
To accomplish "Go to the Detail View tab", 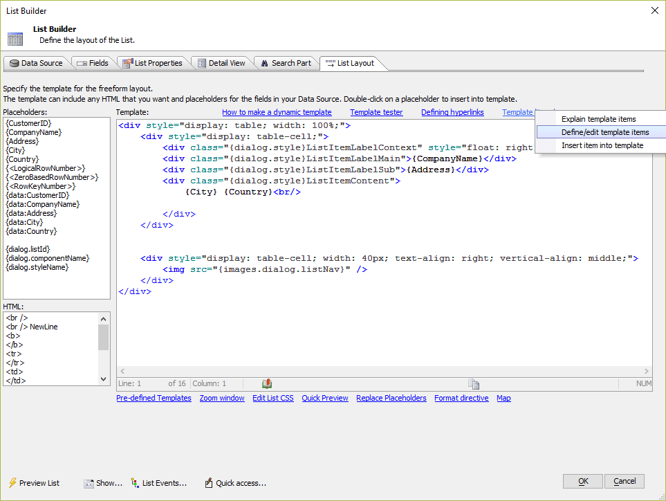I will [222, 63].
